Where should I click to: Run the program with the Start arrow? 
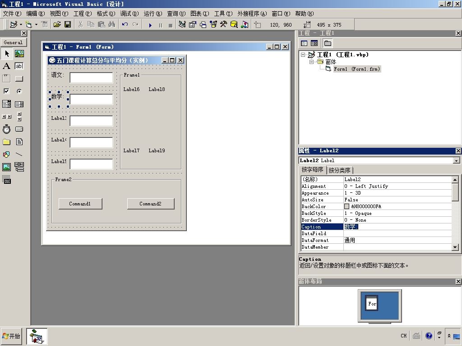[x=150, y=25]
